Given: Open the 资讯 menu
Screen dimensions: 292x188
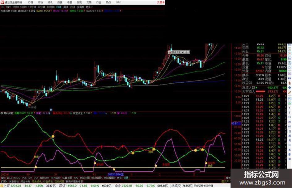Looking at the screenshot, I should tap(50, 2).
